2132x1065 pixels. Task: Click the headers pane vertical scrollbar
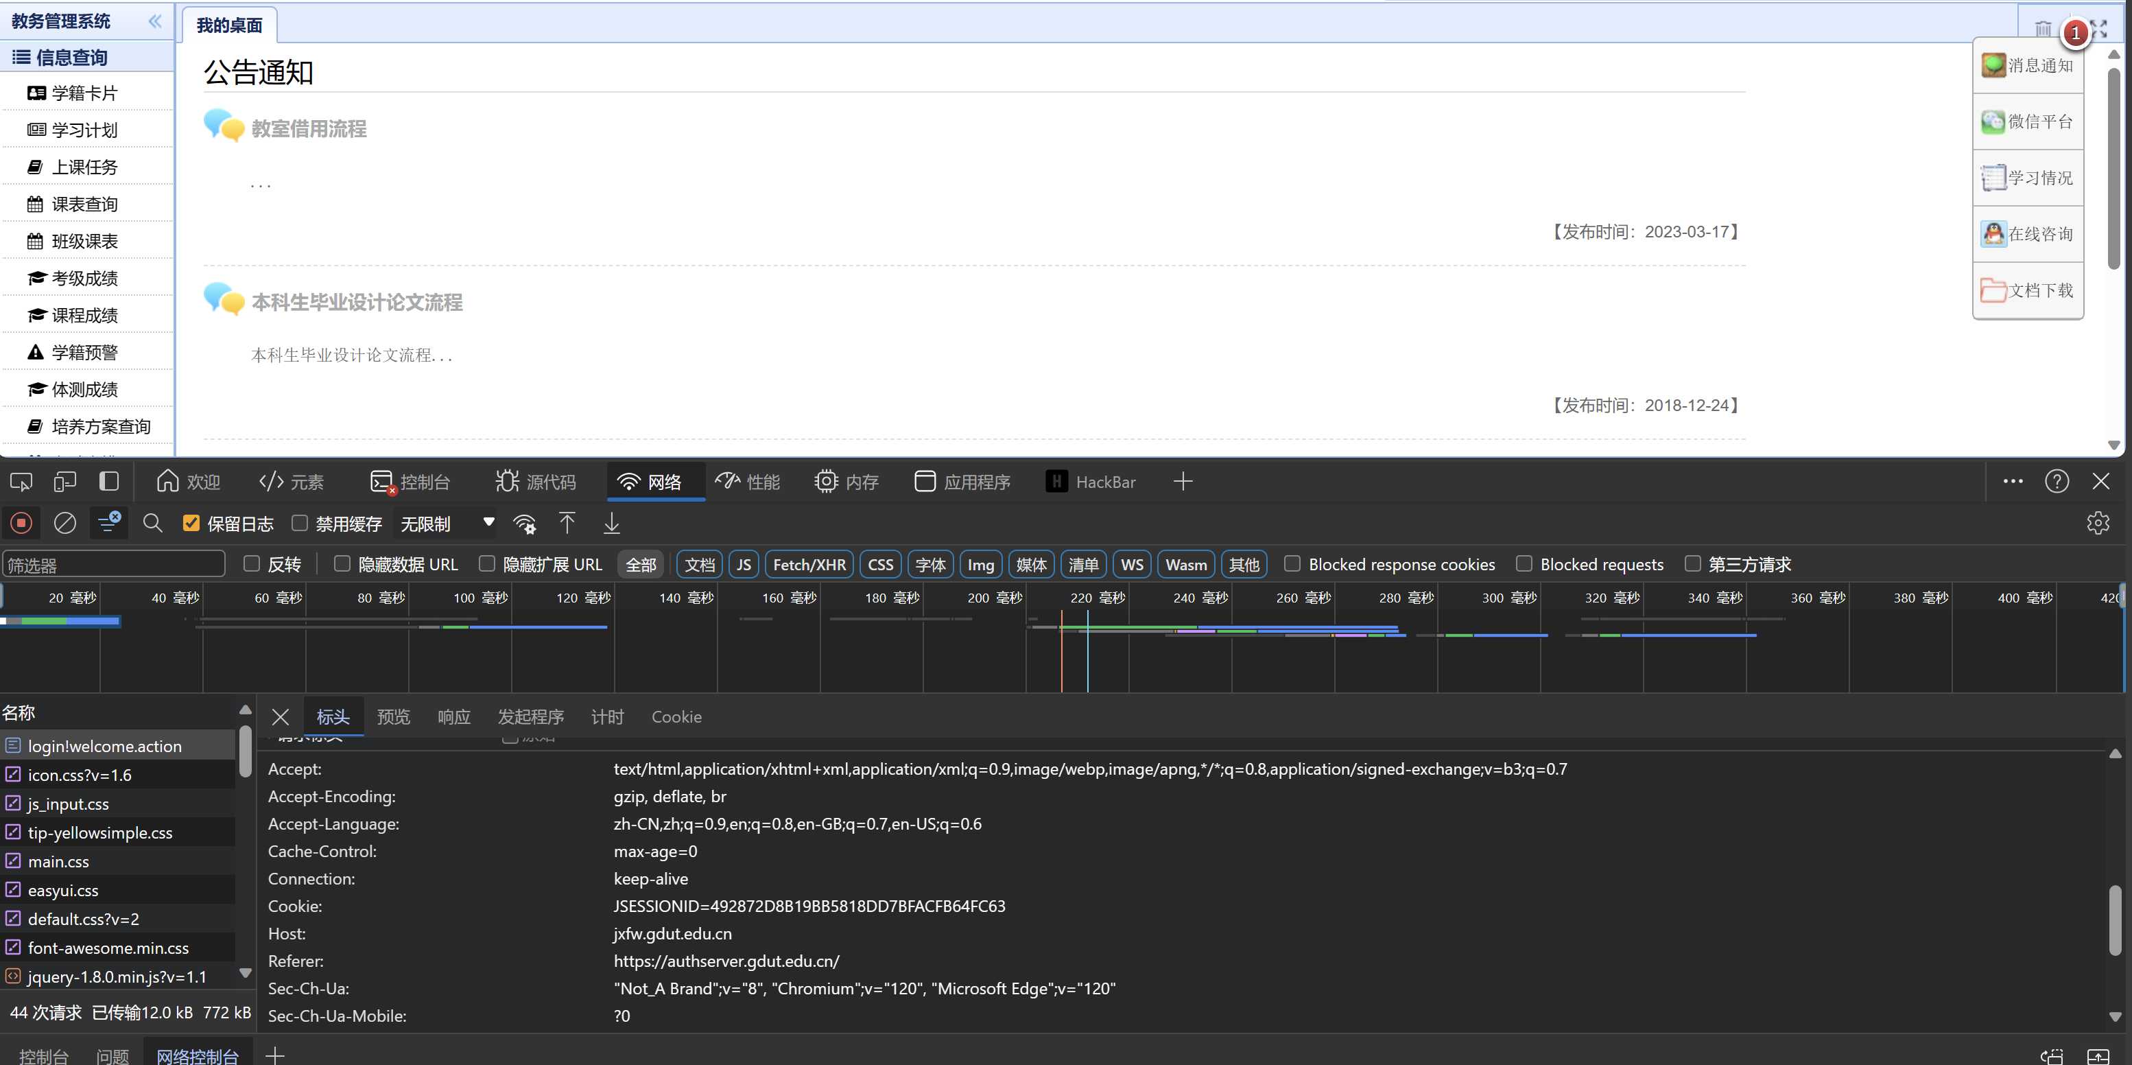point(2115,921)
